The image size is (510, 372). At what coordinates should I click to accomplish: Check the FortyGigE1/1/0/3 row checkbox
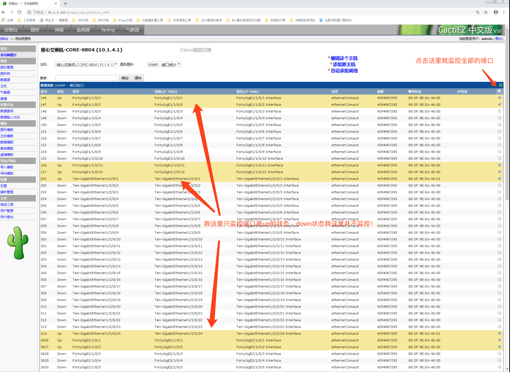tap(499, 111)
